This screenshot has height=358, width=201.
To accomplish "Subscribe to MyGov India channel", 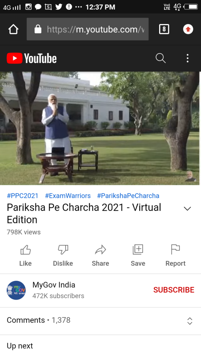I will coord(174,290).
